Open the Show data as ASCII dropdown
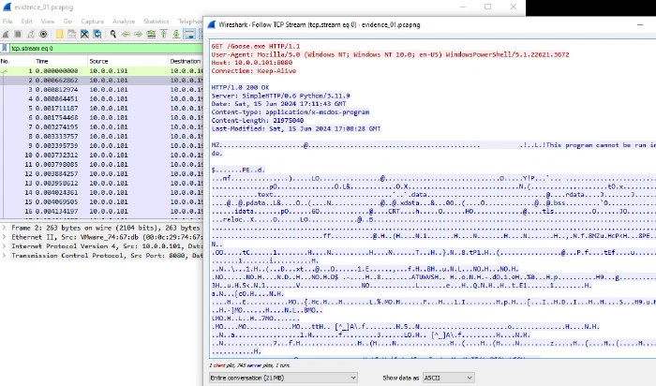The width and height of the screenshot is (656, 386). (x=448, y=378)
